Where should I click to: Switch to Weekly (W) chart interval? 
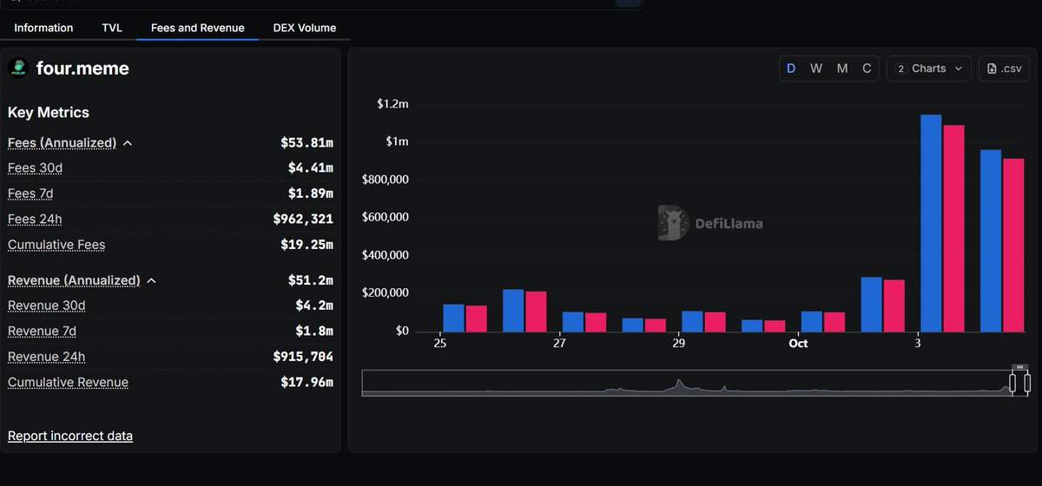click(x=816, y=69)
